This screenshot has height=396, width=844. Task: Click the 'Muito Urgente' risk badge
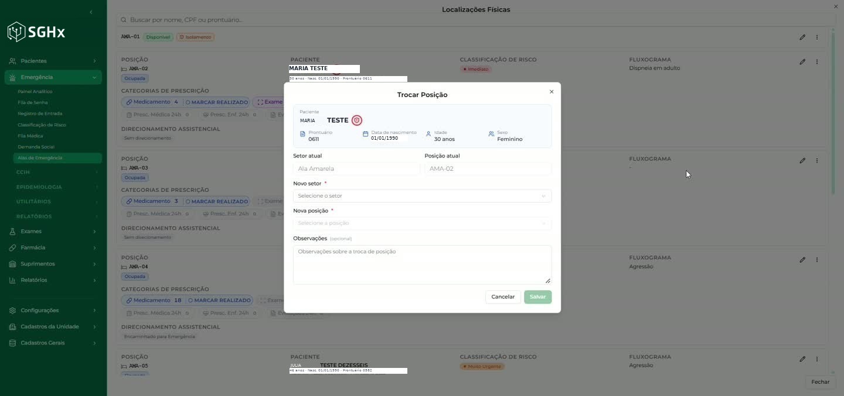click(x=482, y=367)
